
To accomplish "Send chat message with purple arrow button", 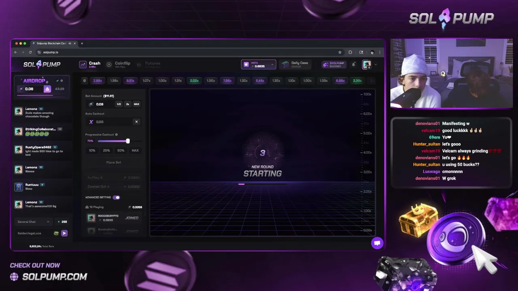I will (64, 233).
